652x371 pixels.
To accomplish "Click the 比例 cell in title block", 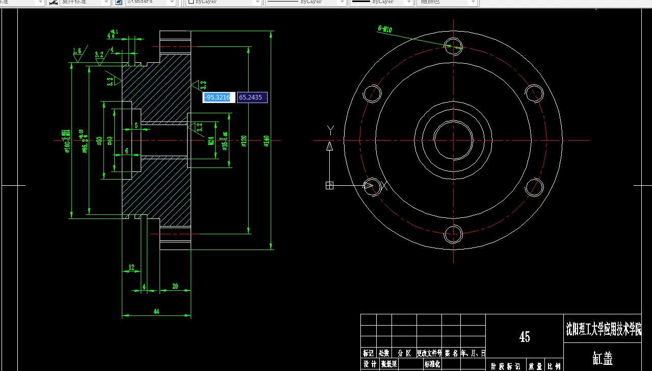I will tap(554, 366).
